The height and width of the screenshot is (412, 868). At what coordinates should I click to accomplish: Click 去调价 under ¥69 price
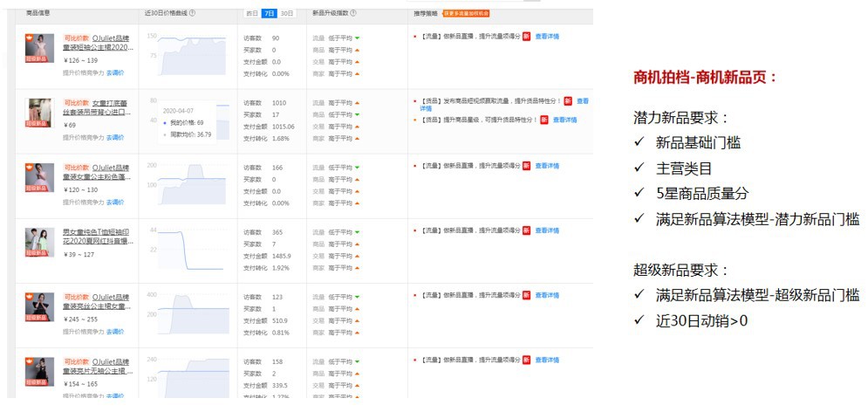click(x=115, y=138)
